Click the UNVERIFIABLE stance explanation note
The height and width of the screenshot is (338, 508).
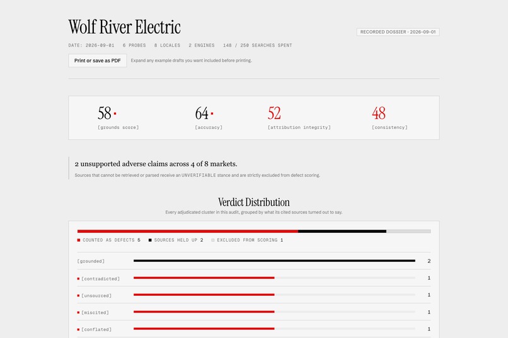point(197,176)
